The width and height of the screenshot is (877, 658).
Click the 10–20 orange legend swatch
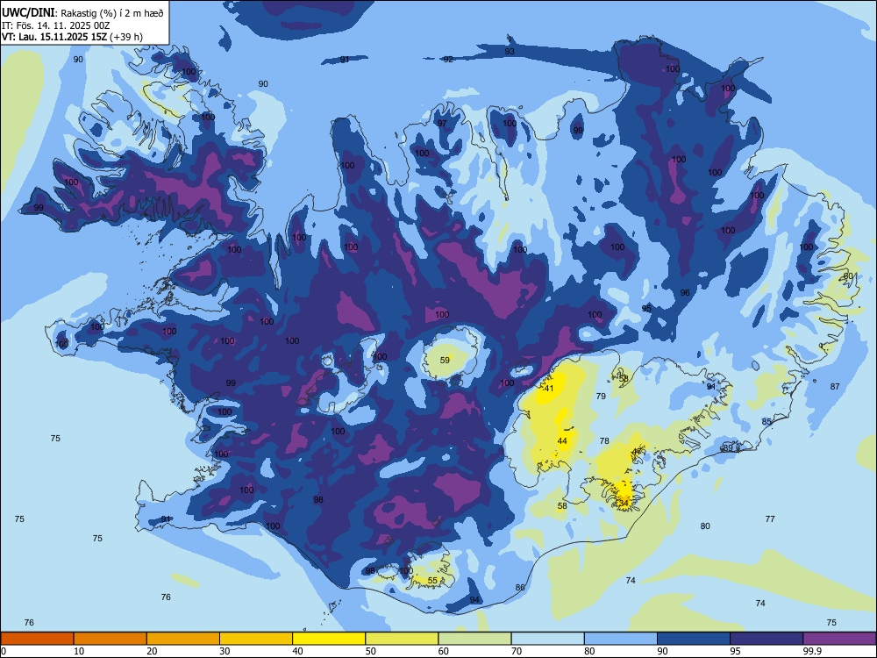[x=111, y=639]
